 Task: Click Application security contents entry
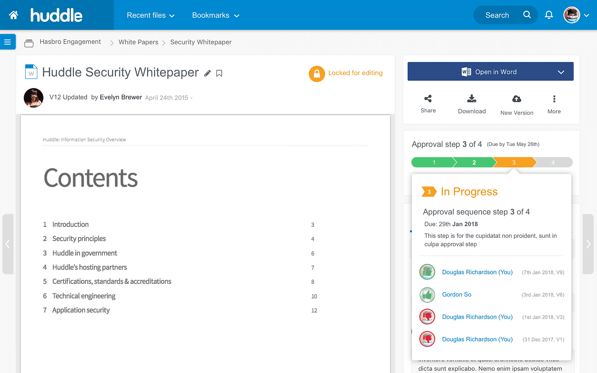point(81,310)
